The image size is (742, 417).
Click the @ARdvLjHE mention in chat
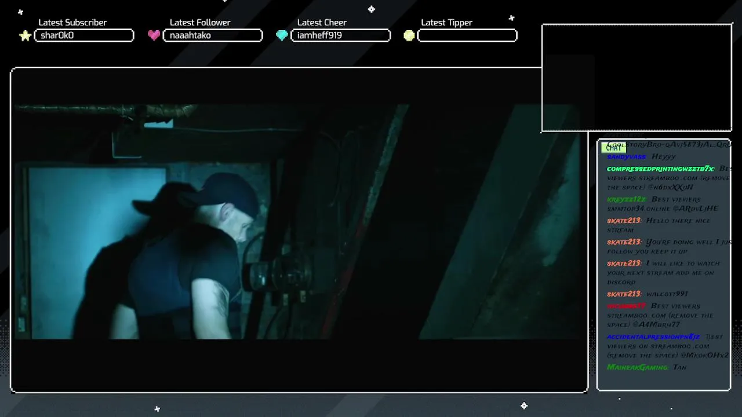(696, 209)
